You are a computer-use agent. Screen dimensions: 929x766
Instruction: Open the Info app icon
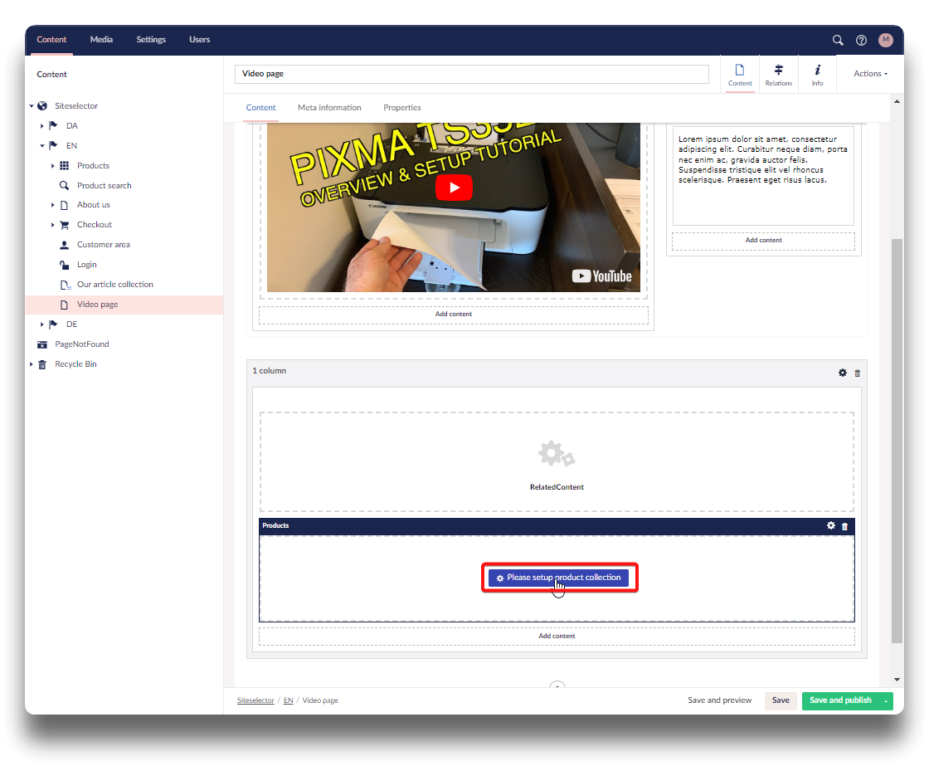tap(817, 75)
